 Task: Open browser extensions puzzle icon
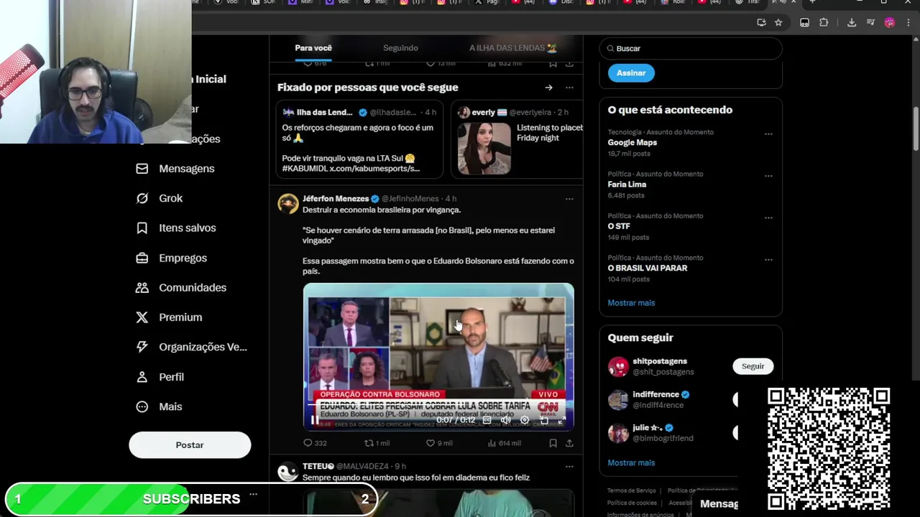824,23
